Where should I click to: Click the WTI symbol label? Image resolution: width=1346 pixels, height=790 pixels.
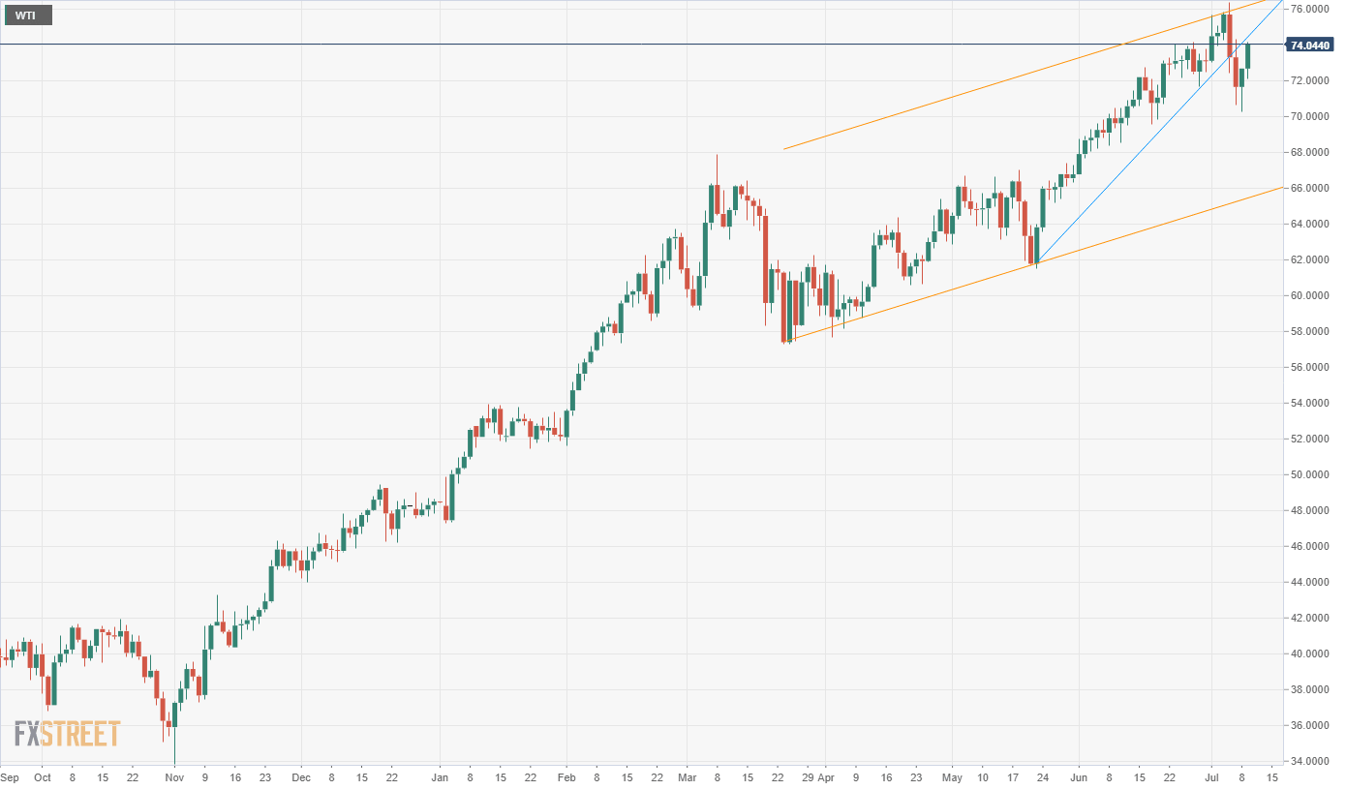26,15
